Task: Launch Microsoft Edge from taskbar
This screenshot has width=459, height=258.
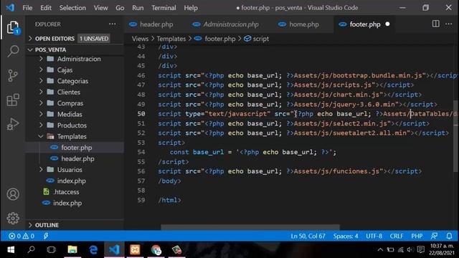Action: [x=93, y=250]
